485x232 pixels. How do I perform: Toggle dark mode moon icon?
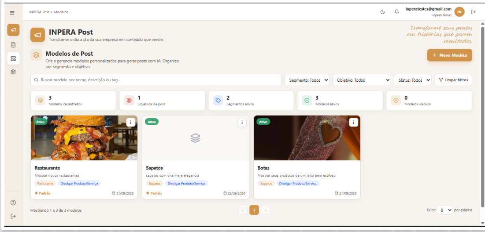(x=383, y=12)
